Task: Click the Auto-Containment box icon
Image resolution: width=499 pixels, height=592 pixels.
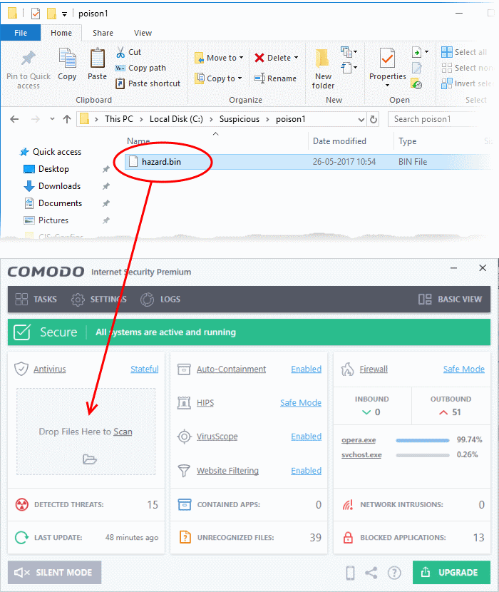Action: click(x=184, y=369)
